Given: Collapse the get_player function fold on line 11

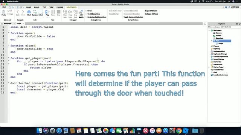Looking at the screenshot, I should [x=9, y=58].
